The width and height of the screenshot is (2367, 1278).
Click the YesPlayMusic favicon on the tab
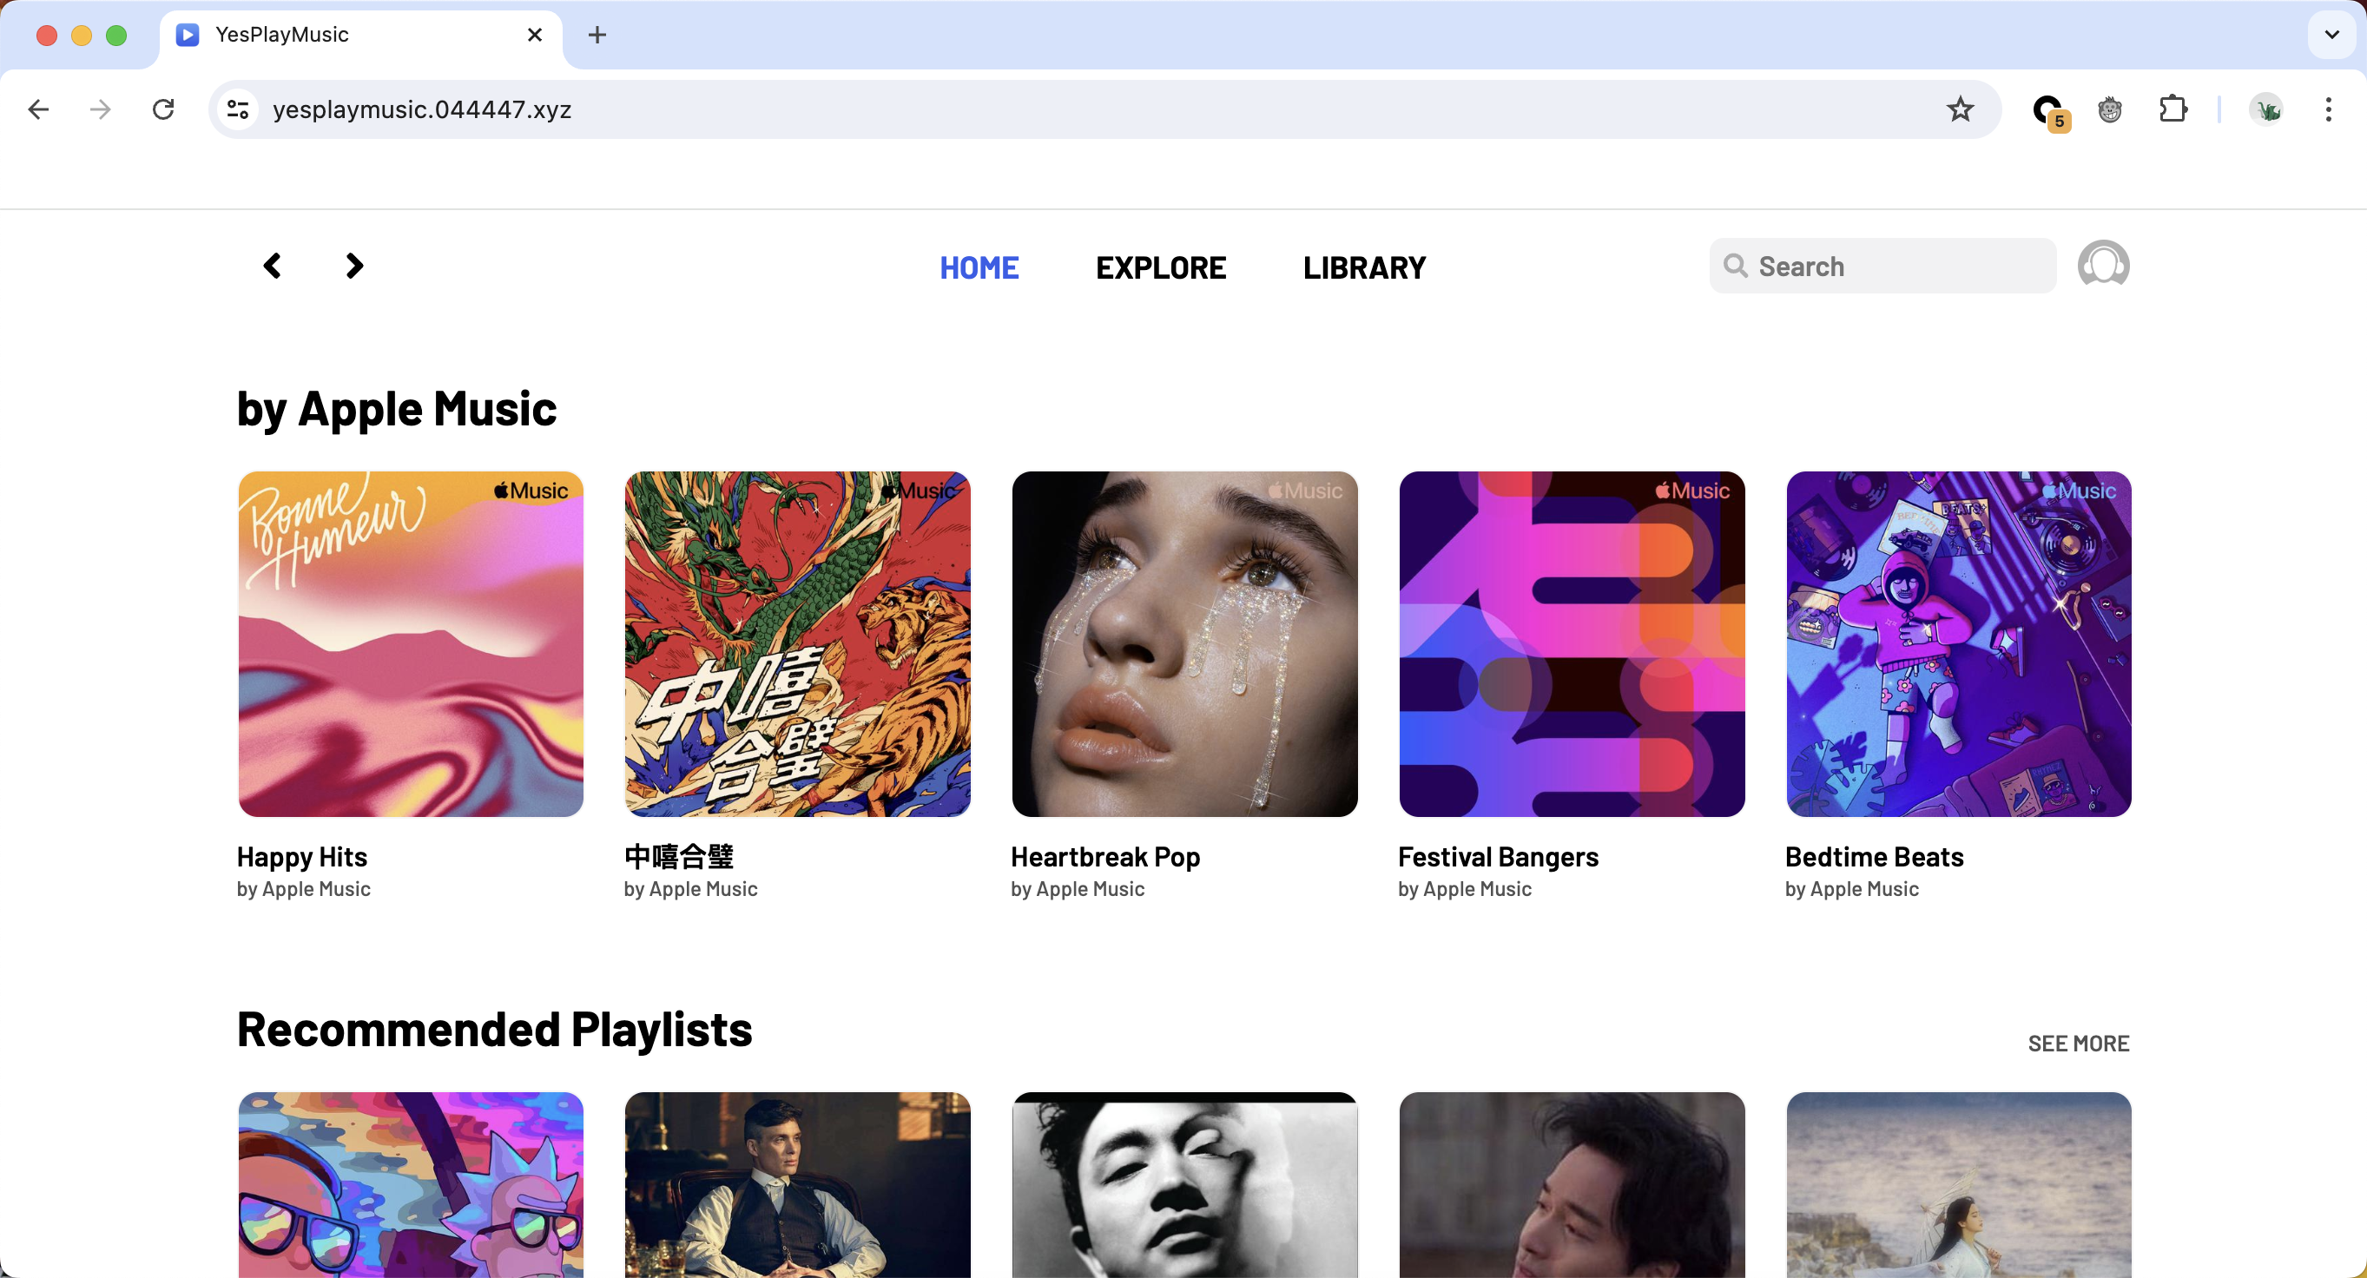tap(188, 34)
